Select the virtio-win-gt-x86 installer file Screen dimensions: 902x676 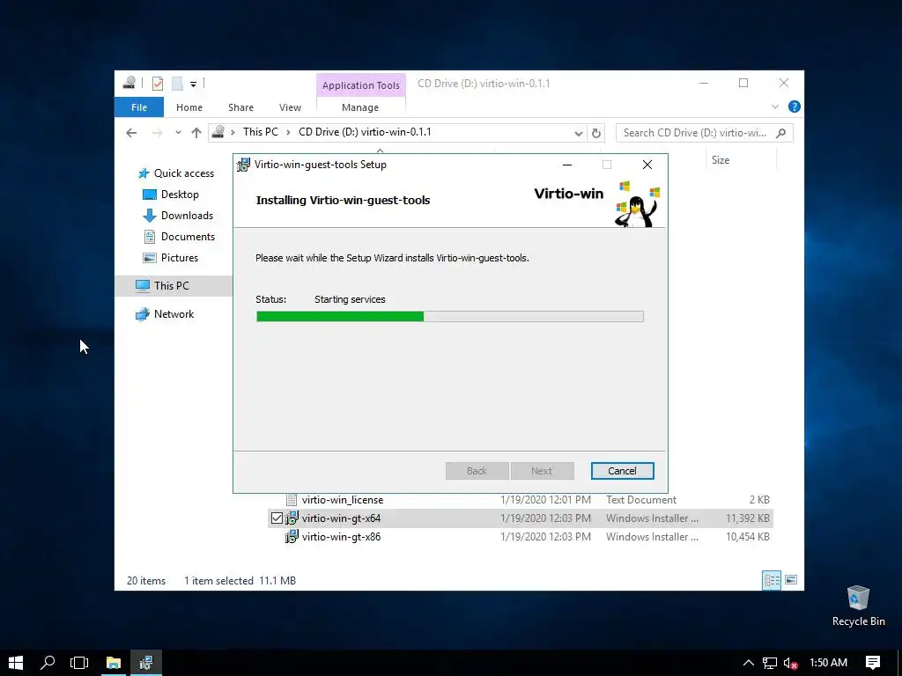(x=341, y=537)
